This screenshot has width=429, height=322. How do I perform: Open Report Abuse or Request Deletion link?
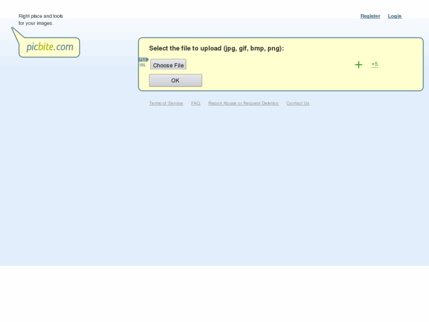pos(244,103)
